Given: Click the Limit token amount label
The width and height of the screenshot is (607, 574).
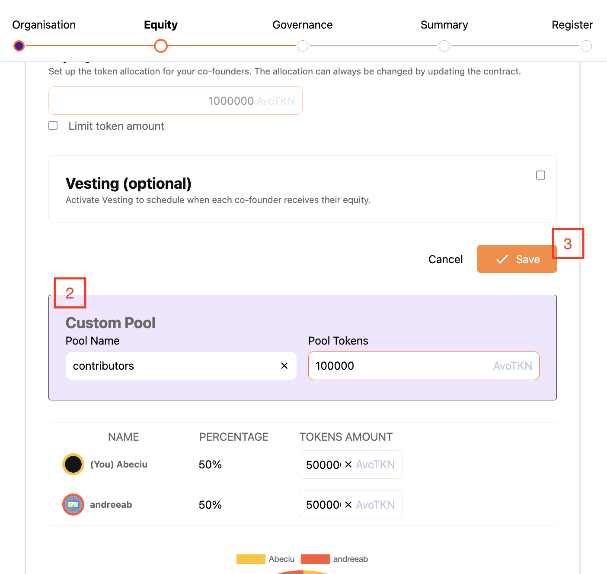Looking at the screenshot, I should [x=116, y=126].
